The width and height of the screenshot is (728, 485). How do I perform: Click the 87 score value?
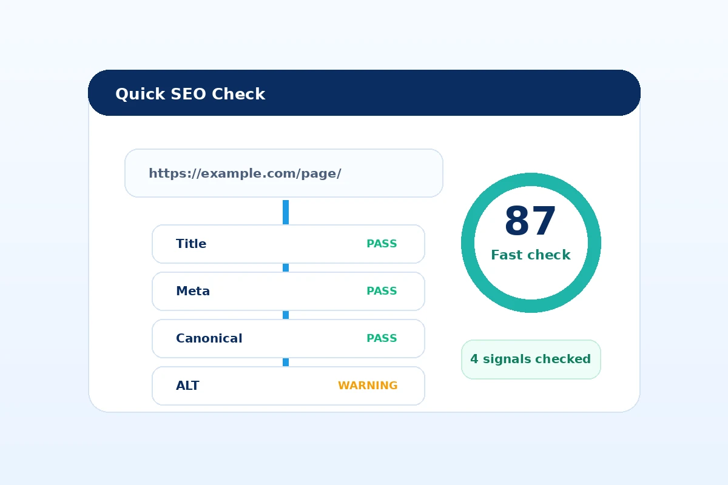(x=531, y=221)
